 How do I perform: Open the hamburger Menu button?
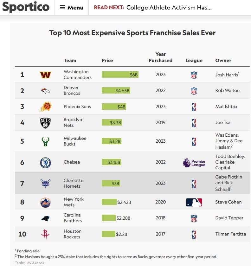72,7
